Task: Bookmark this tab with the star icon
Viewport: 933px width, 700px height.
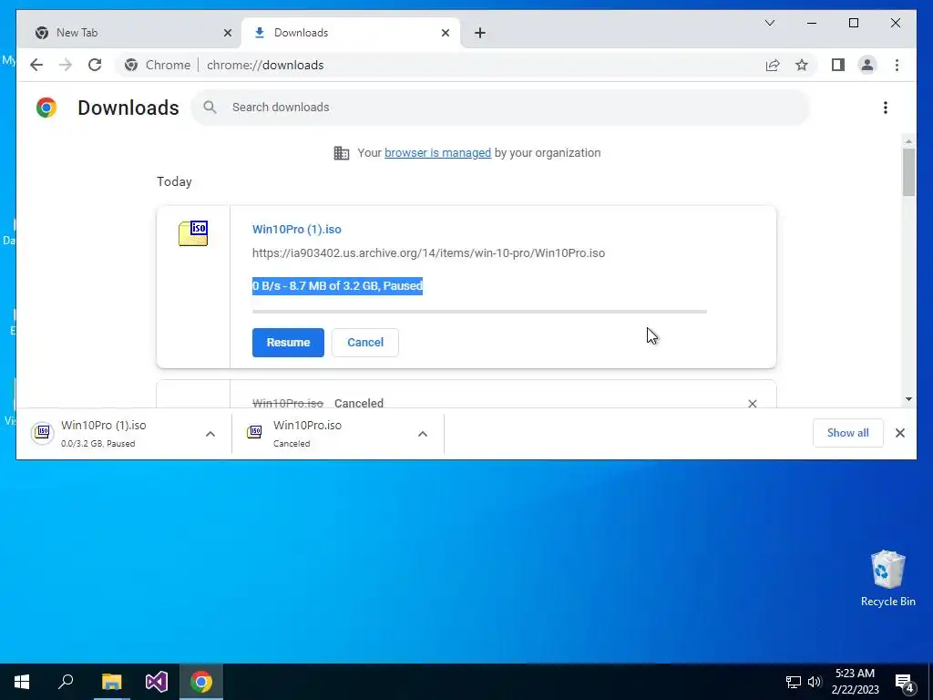Action: [x=802, y=65]
